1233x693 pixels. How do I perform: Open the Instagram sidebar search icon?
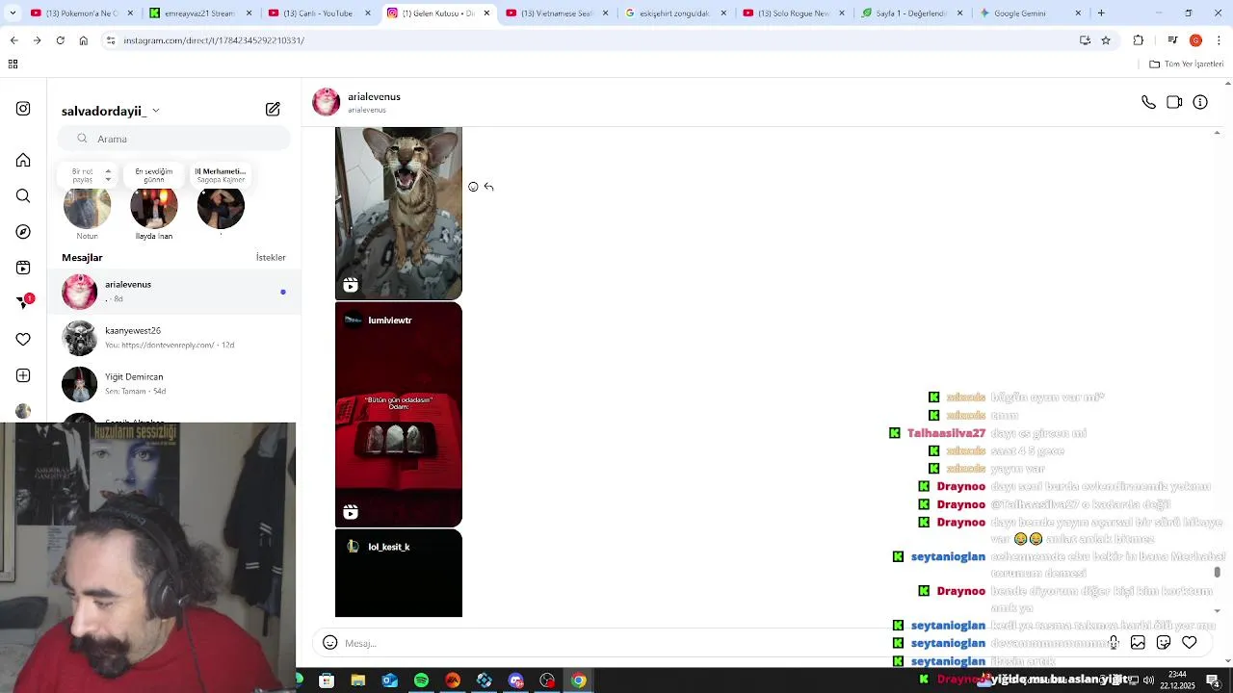click(x=23, y=195)
